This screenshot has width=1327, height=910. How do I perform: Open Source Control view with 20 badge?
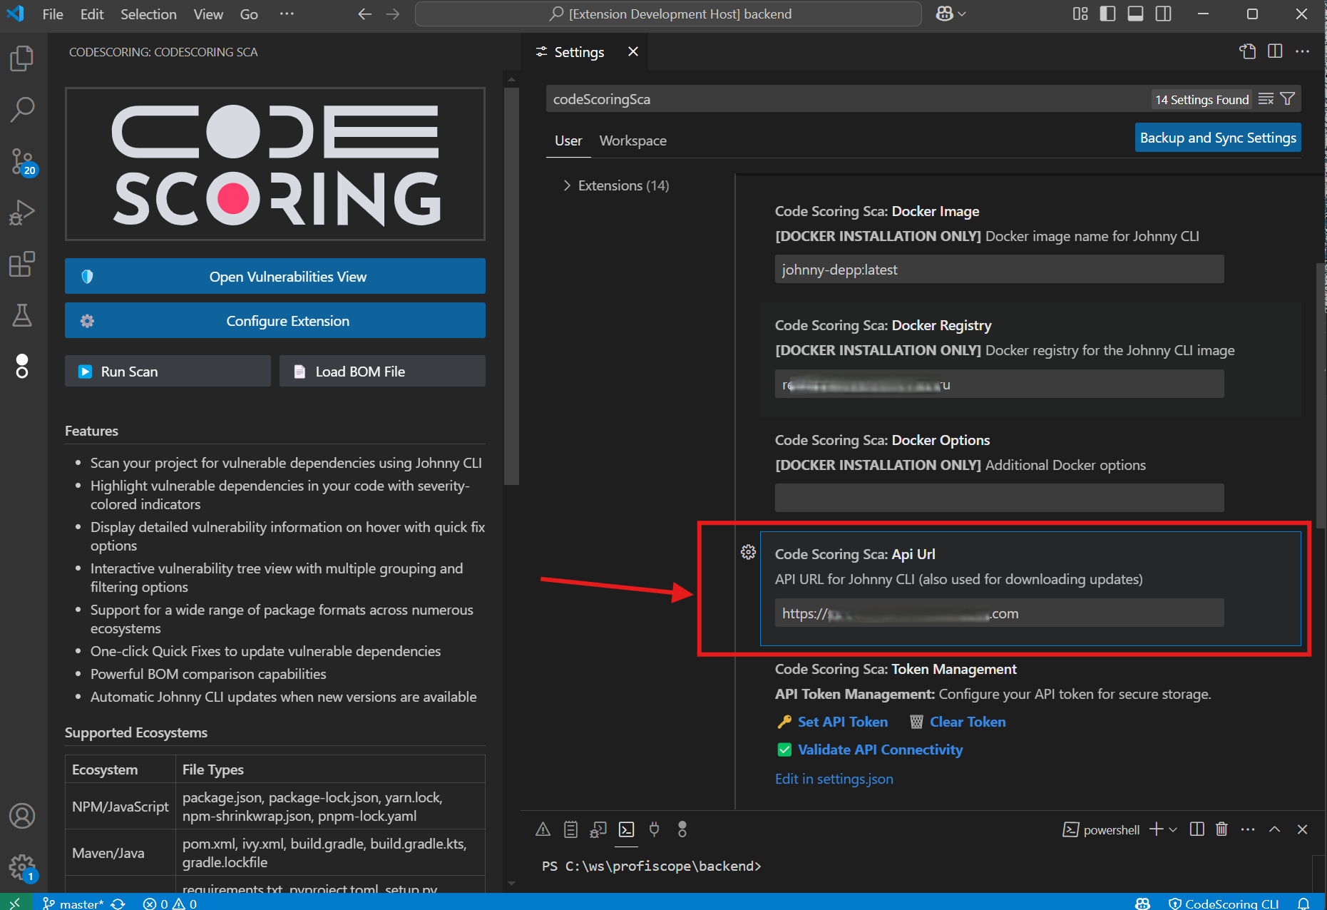[x=22, y=162]
